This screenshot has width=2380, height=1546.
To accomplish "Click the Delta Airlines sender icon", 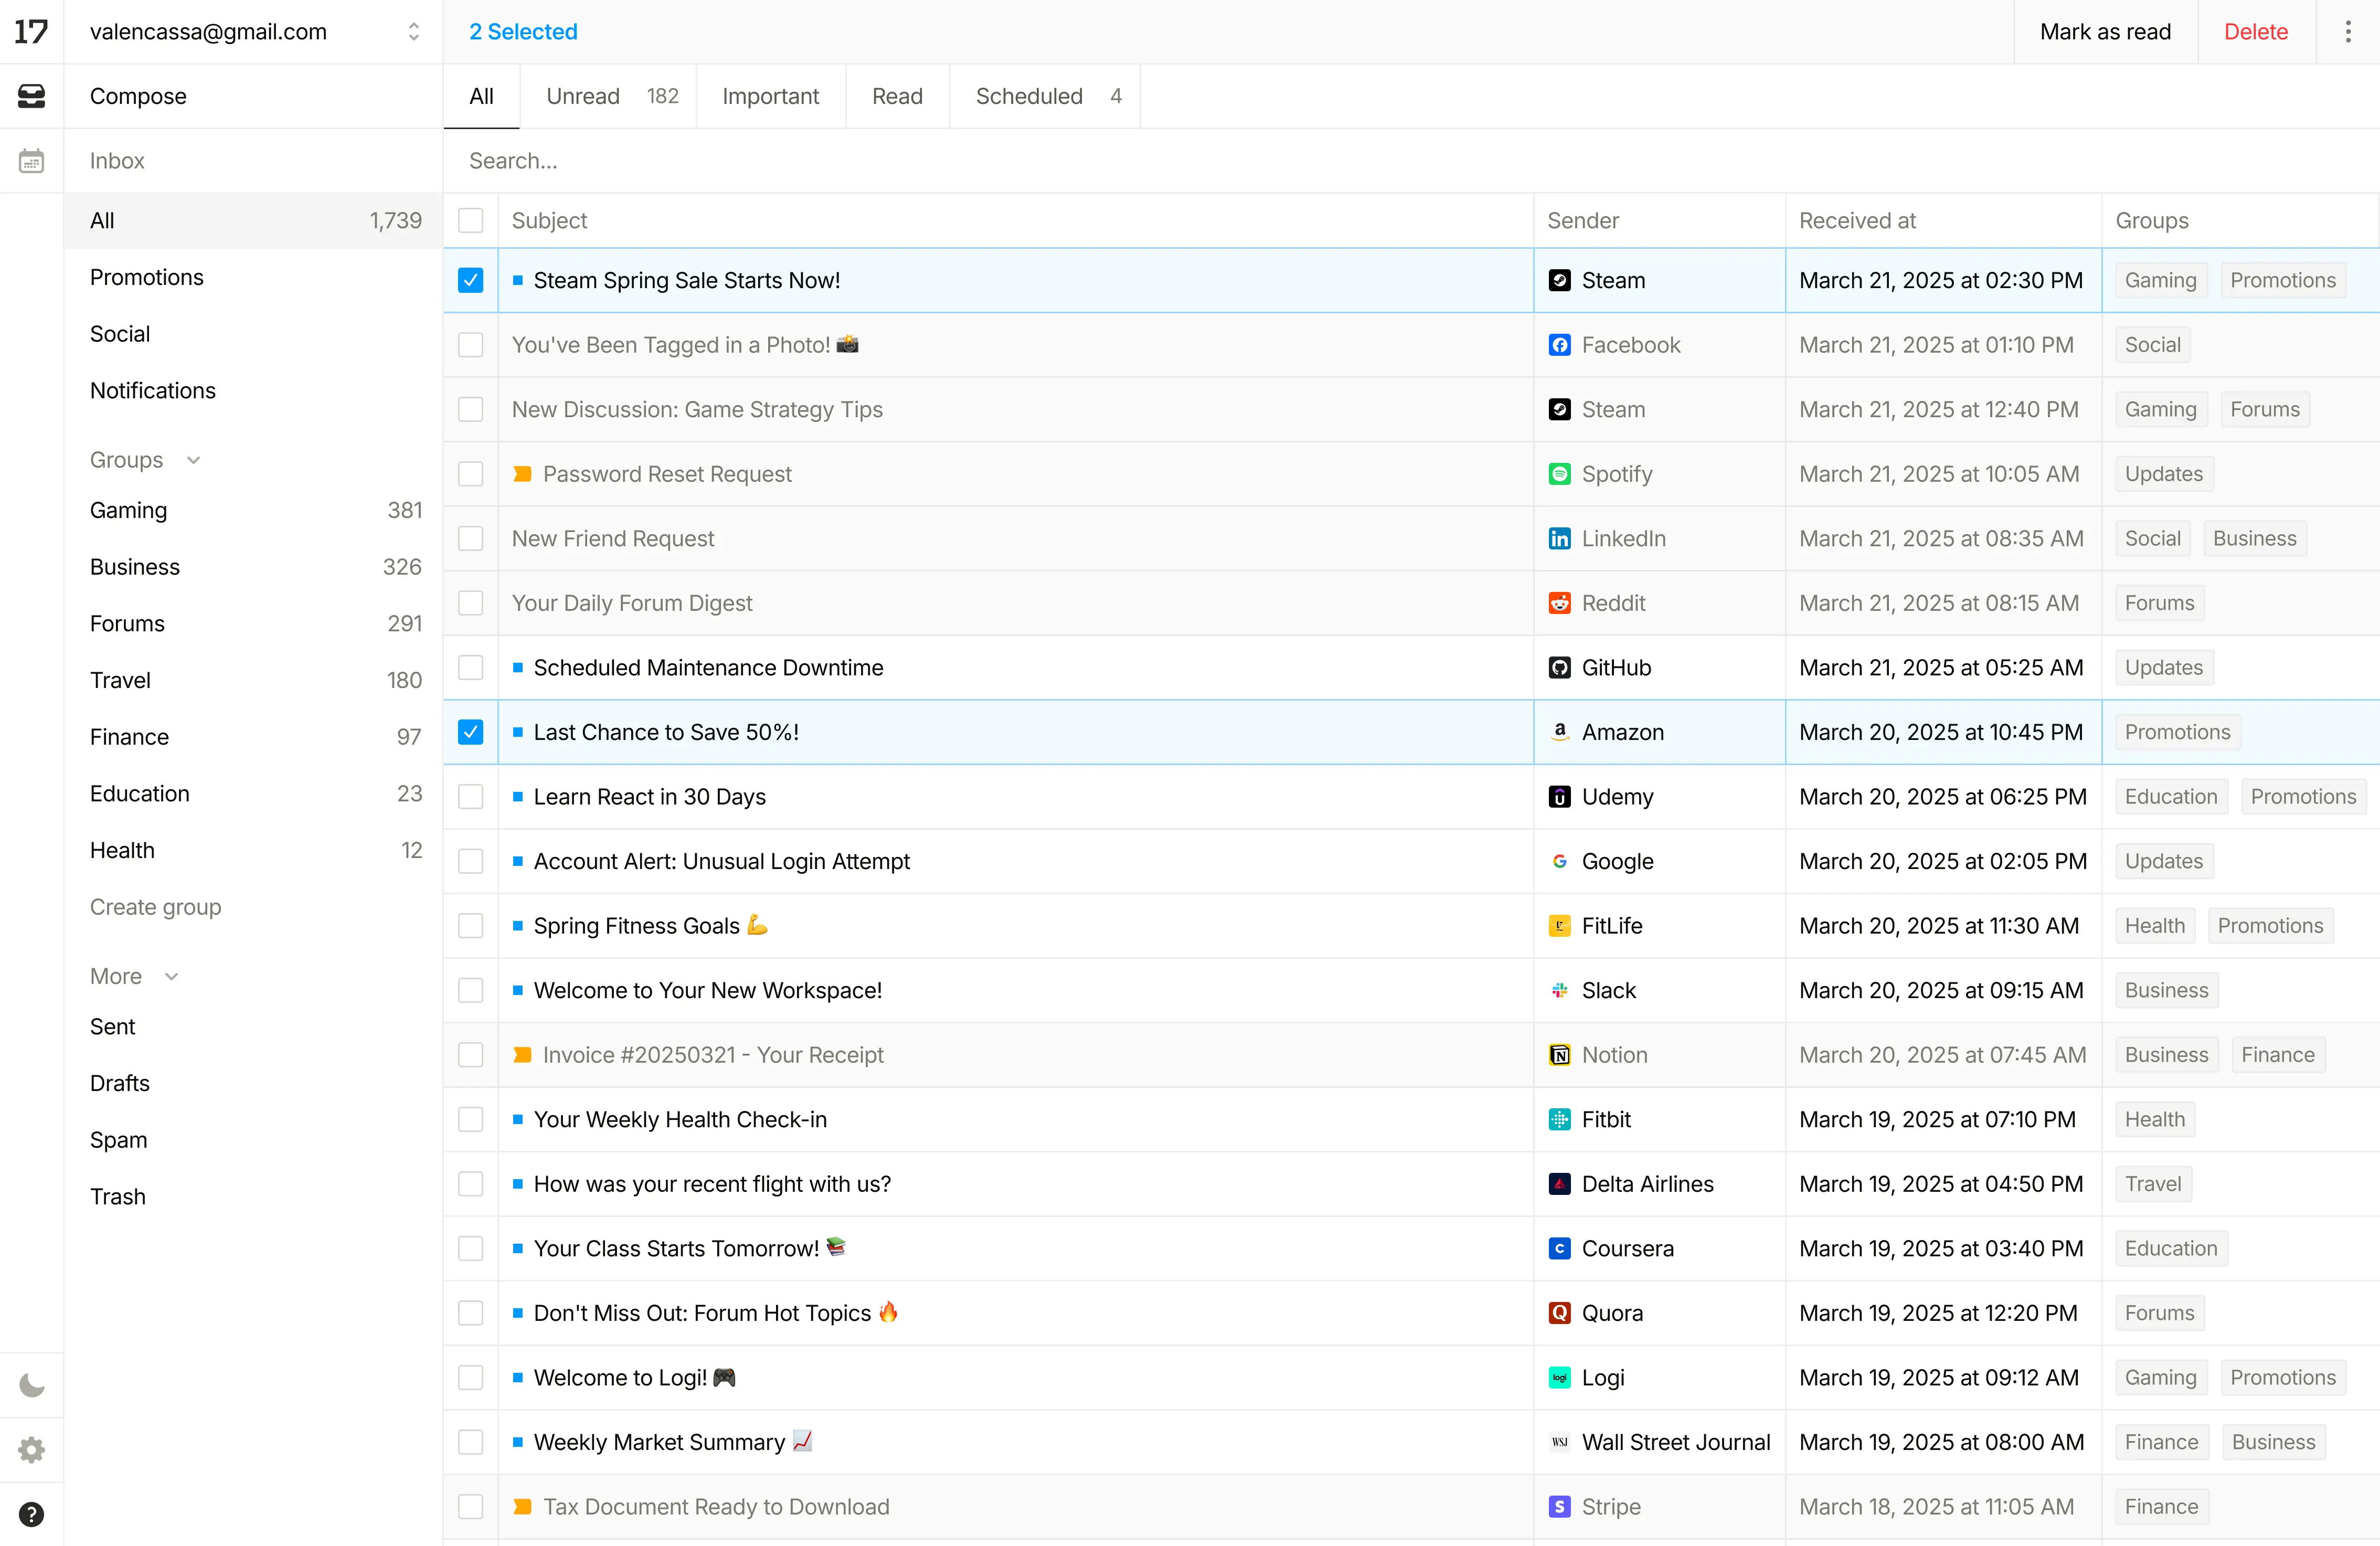I will point(1559,1184).
